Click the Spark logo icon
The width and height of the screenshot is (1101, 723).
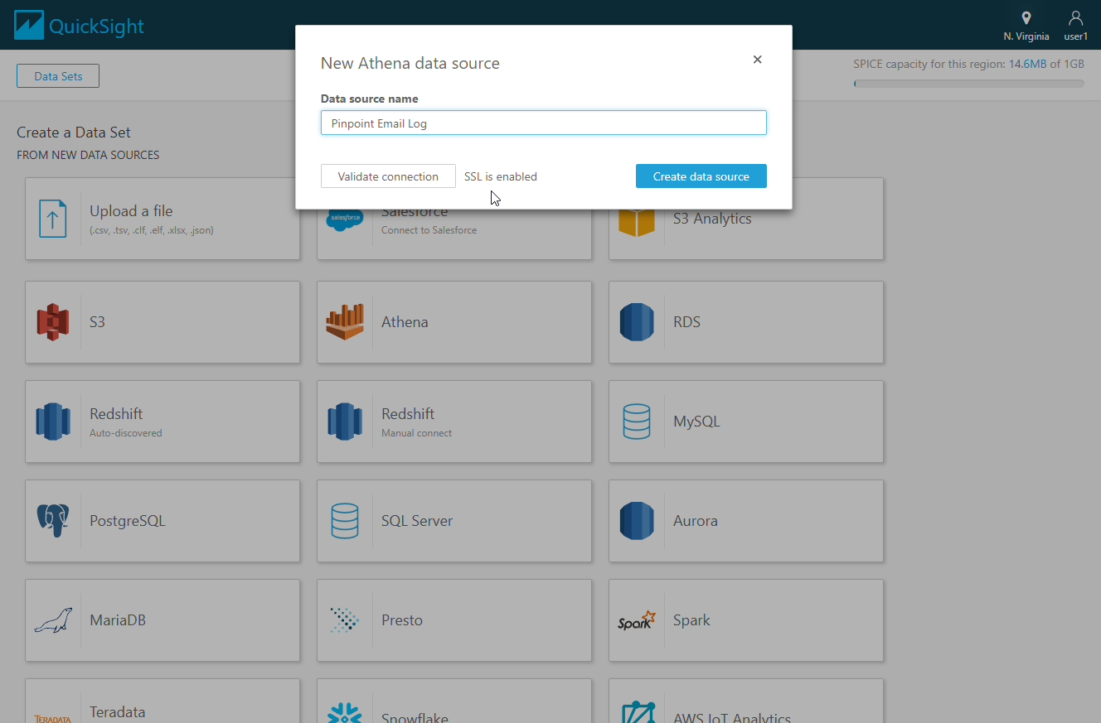637,620
